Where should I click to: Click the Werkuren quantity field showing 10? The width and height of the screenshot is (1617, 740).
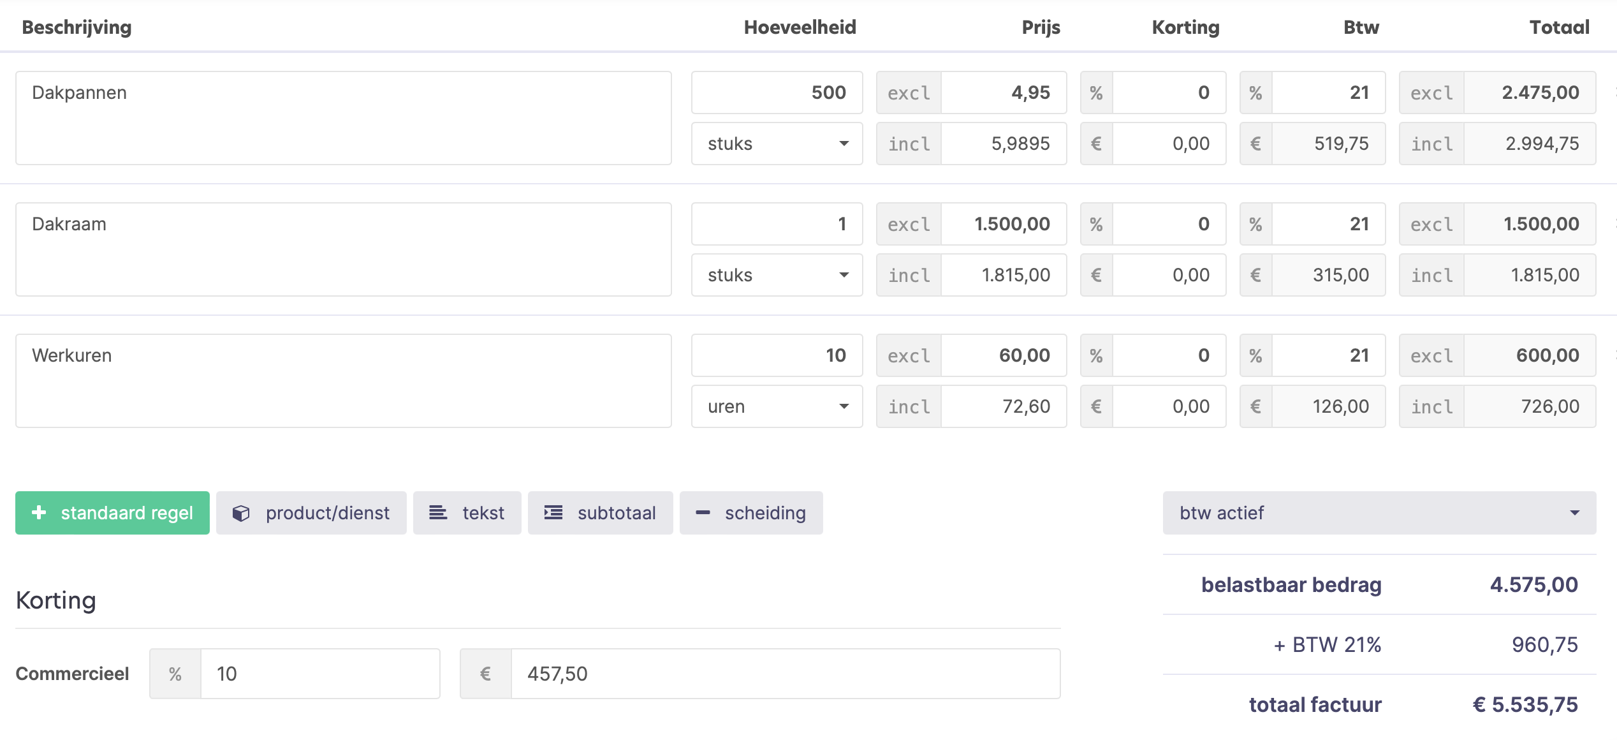click(x=777, y=356)
